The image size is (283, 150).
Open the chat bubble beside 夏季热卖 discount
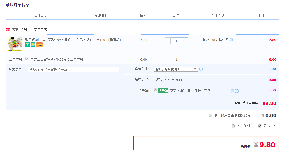coord(232,40)
